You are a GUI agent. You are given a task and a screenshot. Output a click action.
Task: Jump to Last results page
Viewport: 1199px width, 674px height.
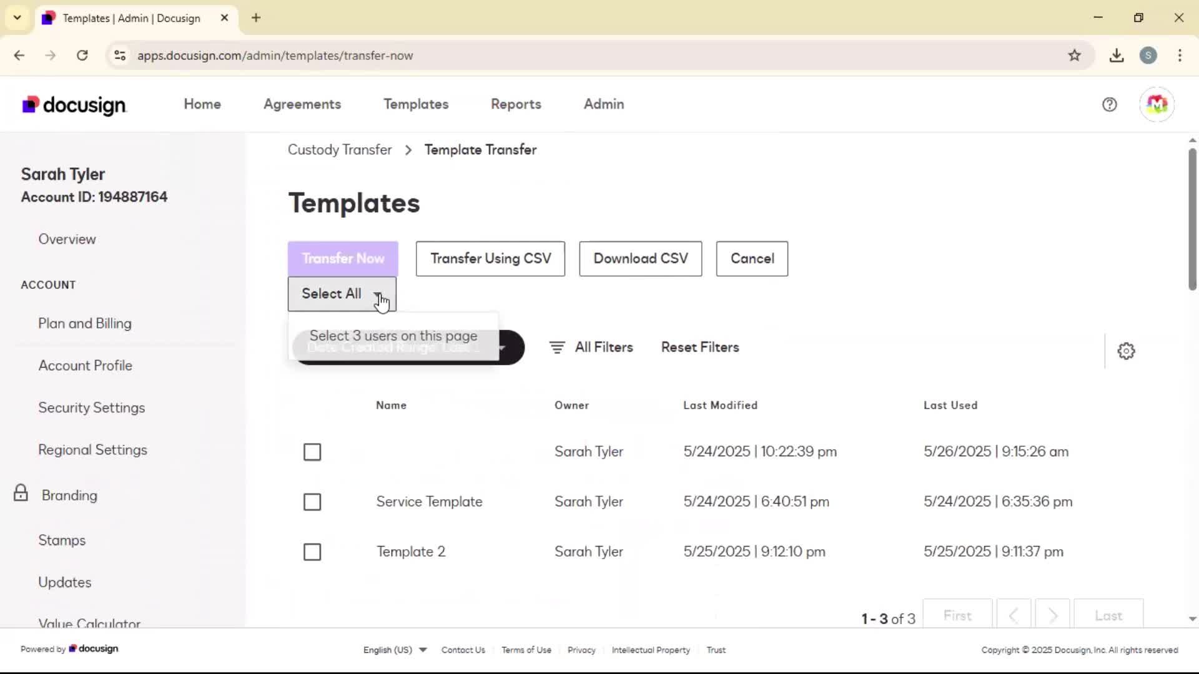coord(1108,616)
